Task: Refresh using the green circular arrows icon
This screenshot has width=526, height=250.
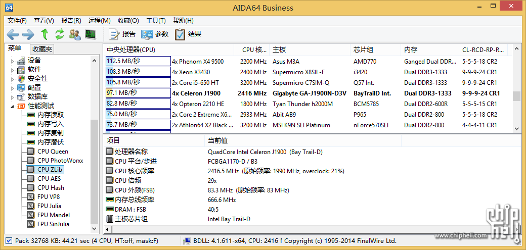Action: click(60, 34)
